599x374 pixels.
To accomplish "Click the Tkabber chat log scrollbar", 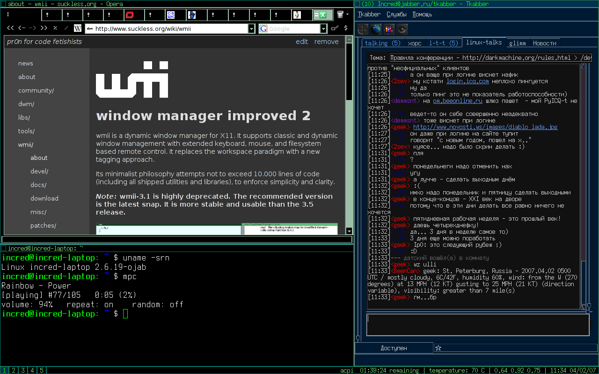I will click(584, 186).
